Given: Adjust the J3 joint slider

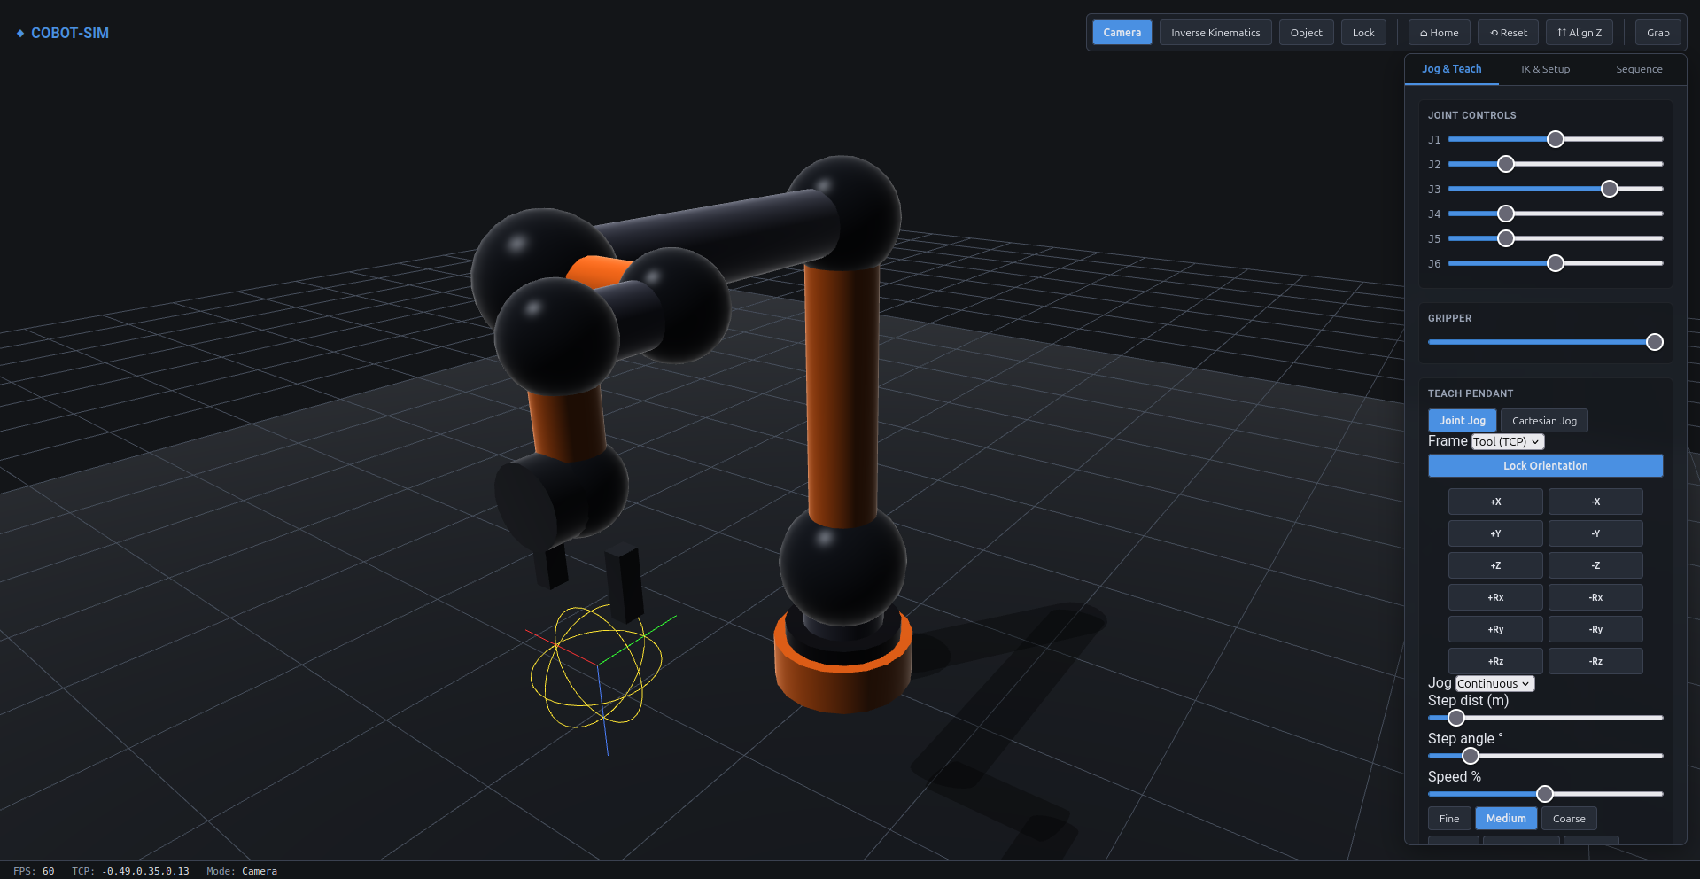Looking at the screenshot, I should coord(1555,189).
